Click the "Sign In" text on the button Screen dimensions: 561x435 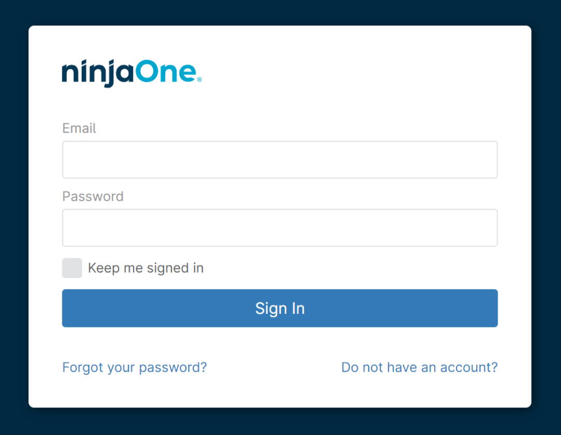[280, 308]
